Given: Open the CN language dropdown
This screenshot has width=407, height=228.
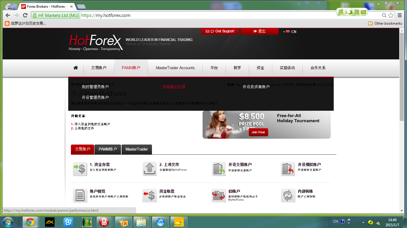Looking at the screenshot, I should [x=290, y=31].
